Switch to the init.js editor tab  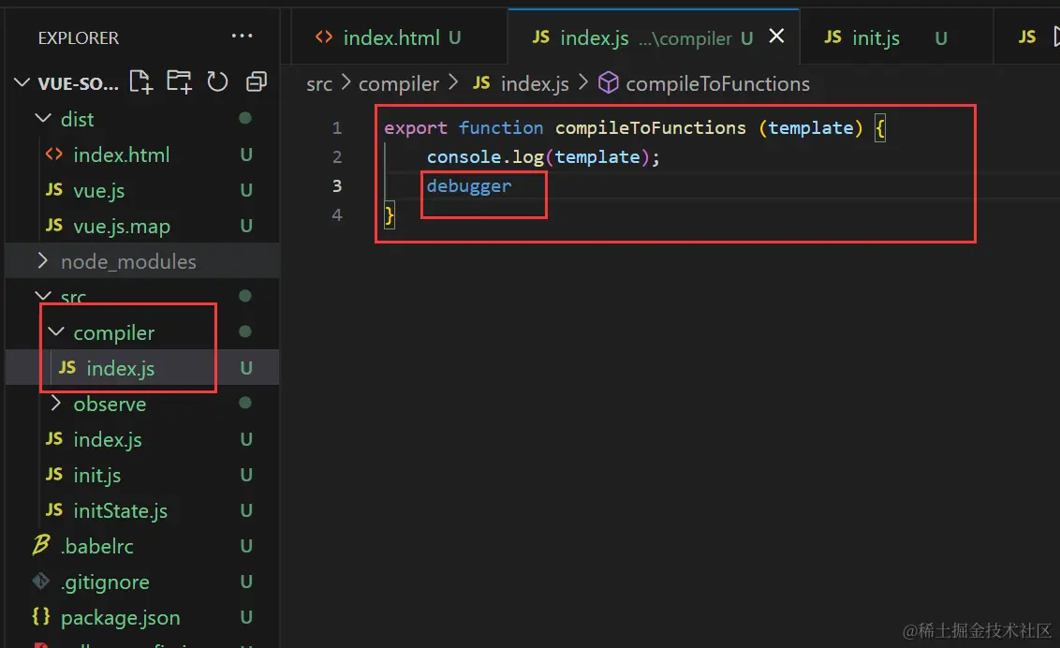click(x=896, y=37)
